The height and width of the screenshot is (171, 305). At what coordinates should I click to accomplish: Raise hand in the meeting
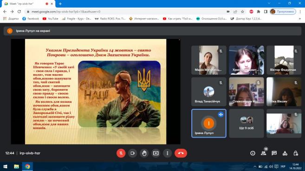144,153
